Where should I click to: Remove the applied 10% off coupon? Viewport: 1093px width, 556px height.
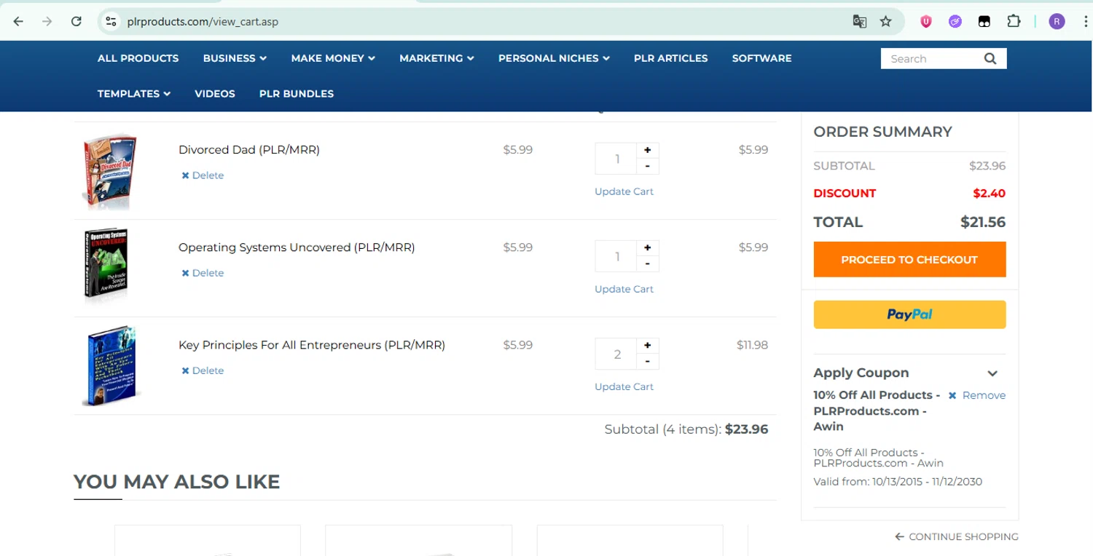(977, 395)
